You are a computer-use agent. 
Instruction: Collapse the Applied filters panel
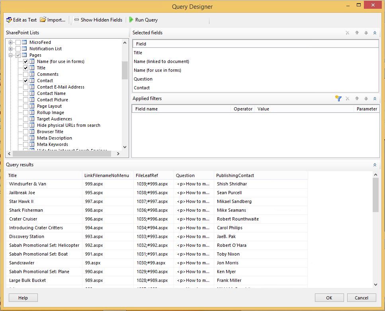click(375, 98)
